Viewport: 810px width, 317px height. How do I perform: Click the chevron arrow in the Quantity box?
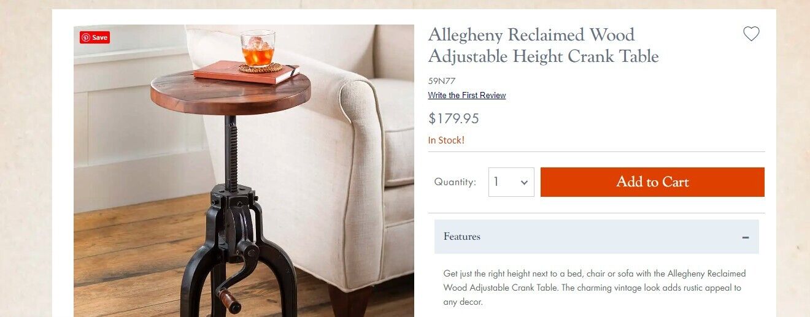coord(524,182)
